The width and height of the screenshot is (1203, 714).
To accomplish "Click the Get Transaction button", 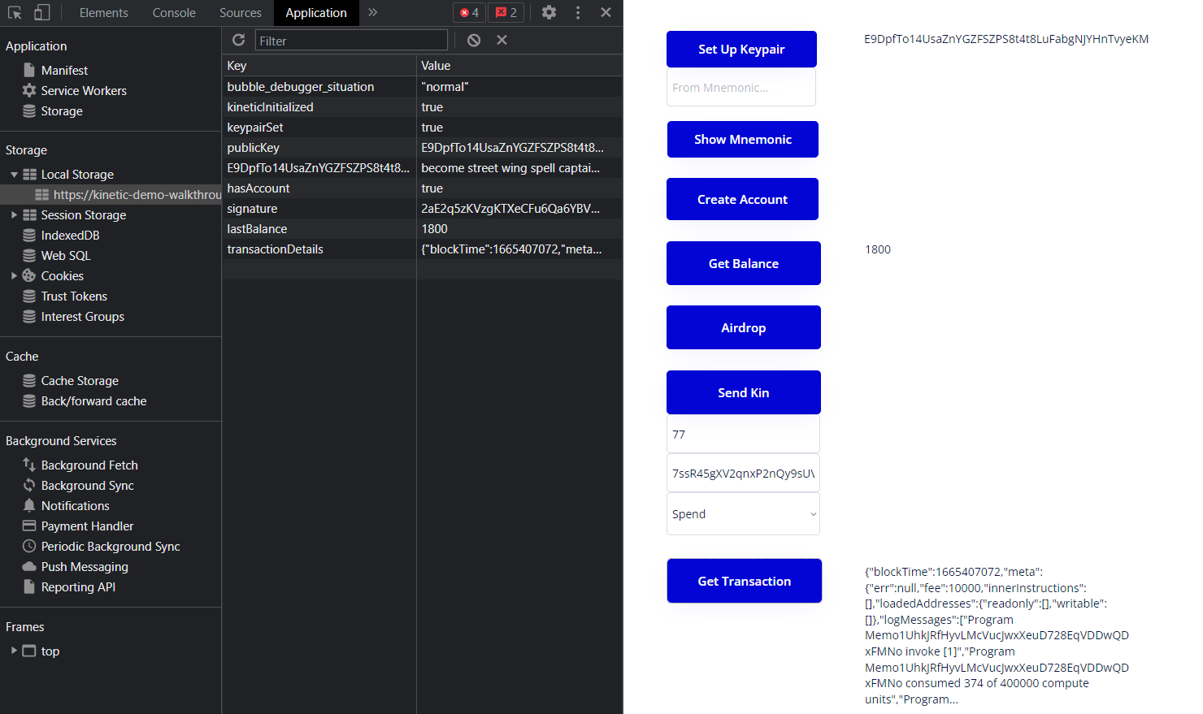I will pyautogui.click(x=744, y=581).
